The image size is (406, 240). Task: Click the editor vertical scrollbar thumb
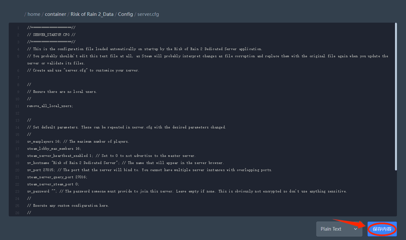point(396,96)
